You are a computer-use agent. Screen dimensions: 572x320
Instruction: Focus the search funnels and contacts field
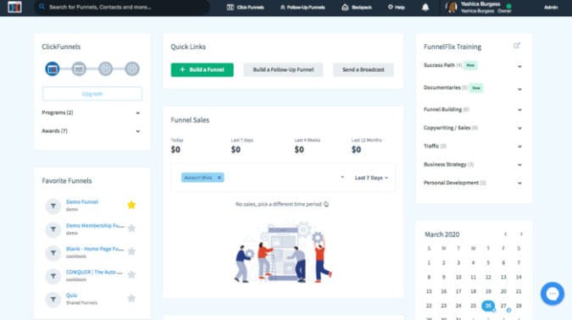[x=122, y=7]
